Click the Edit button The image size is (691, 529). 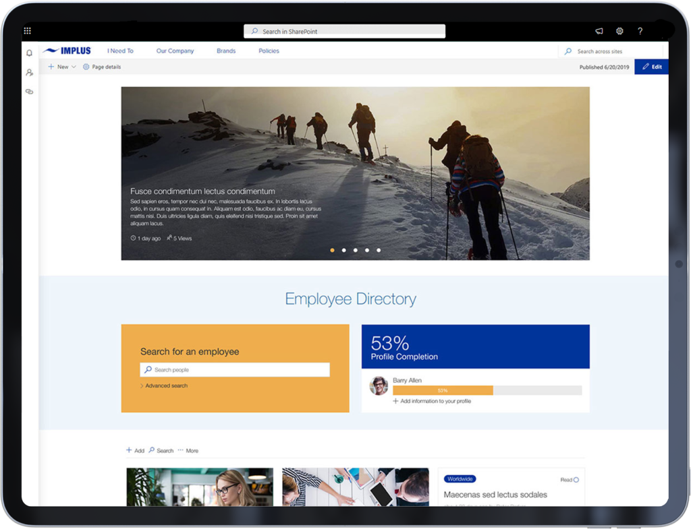click(651, 67)
